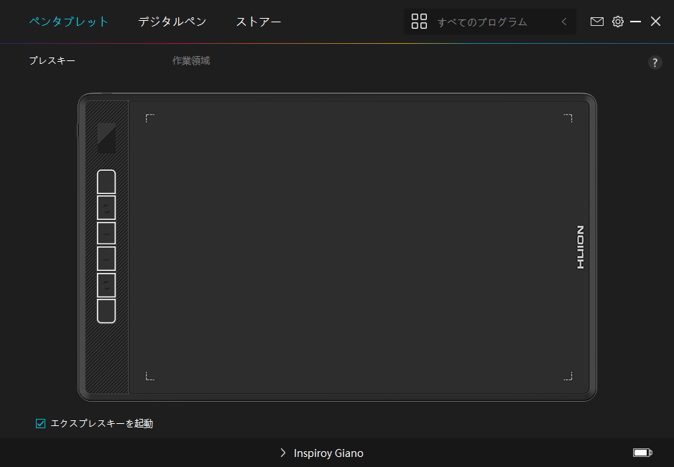The image size is (674, 467).
Task: Select the bottommost press key on tablet
Action: [x=106, y=310]
